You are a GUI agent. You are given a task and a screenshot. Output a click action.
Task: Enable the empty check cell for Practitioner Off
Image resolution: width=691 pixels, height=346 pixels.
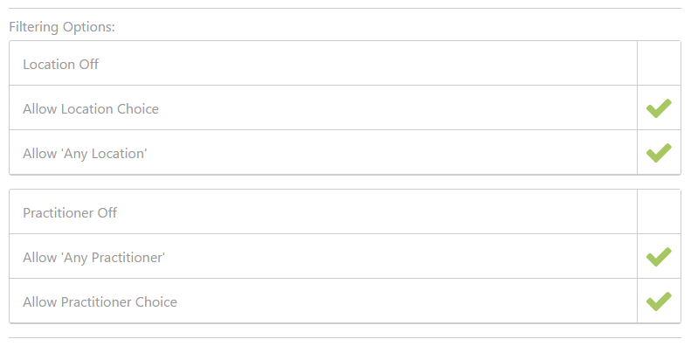click(x=659, y=212)
